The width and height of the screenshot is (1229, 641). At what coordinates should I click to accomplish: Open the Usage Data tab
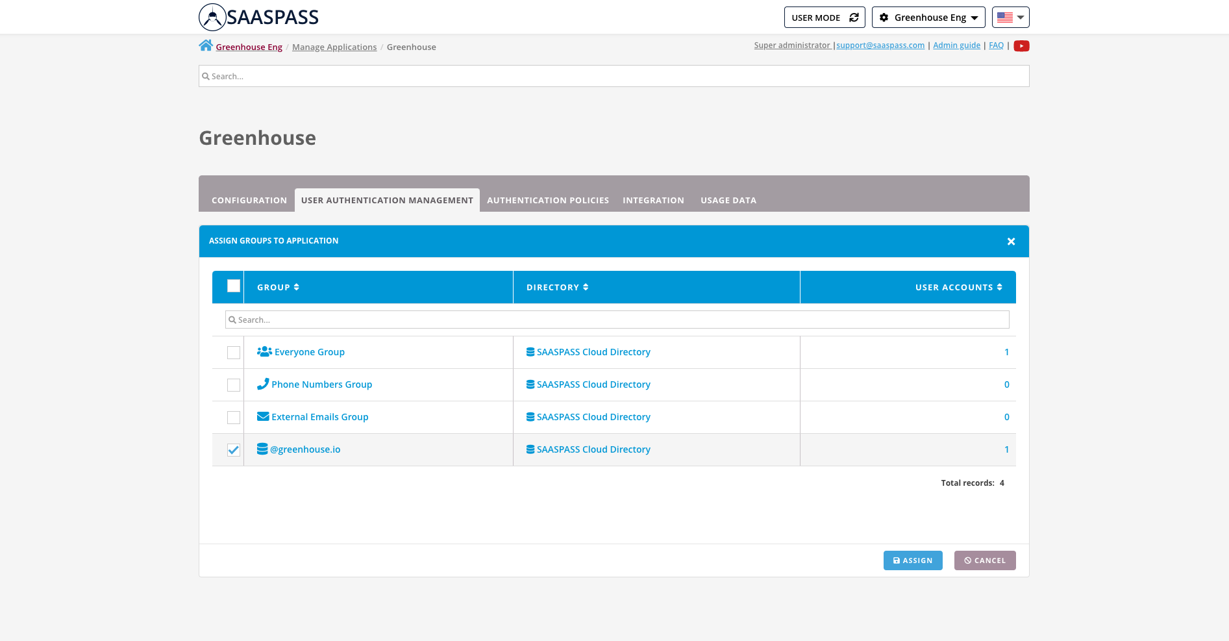(728, 200)
